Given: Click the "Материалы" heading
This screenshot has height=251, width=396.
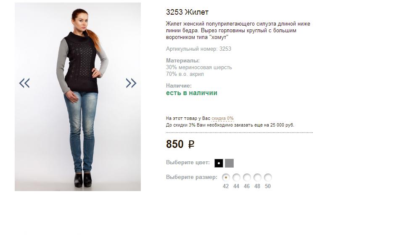Looking at the screenshot, I should pos(183,61).
